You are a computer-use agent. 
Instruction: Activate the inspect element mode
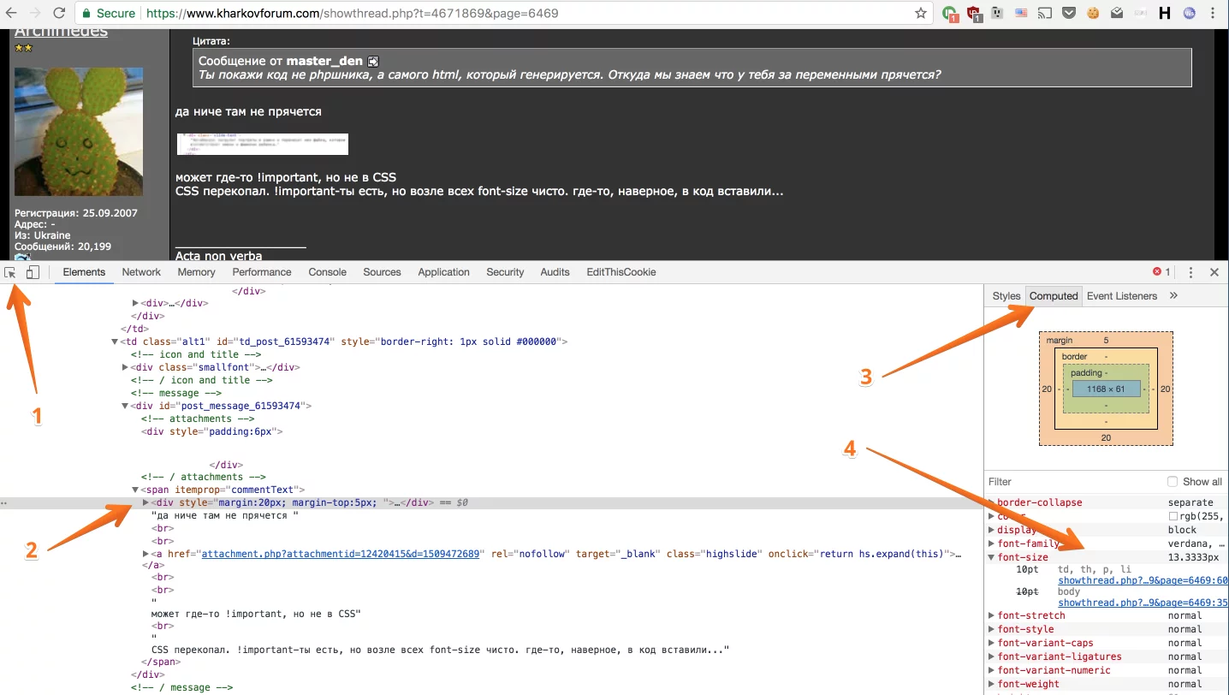[x=10, y=271]
